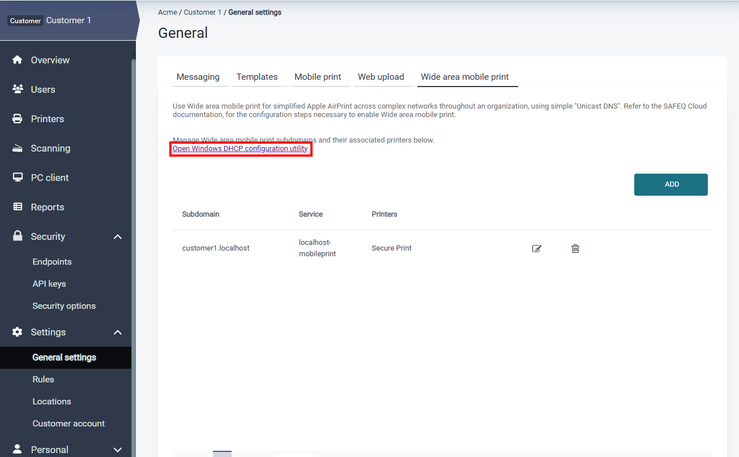Click the Users people icon
Image resolution: width=739 pixels, height=457 pixels.
pyautogui.click(x=18, y=89)
